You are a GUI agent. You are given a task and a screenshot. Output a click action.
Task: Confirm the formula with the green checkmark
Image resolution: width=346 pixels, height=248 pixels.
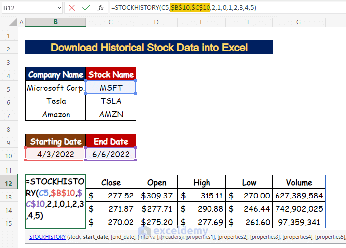[x=86, y=8]
